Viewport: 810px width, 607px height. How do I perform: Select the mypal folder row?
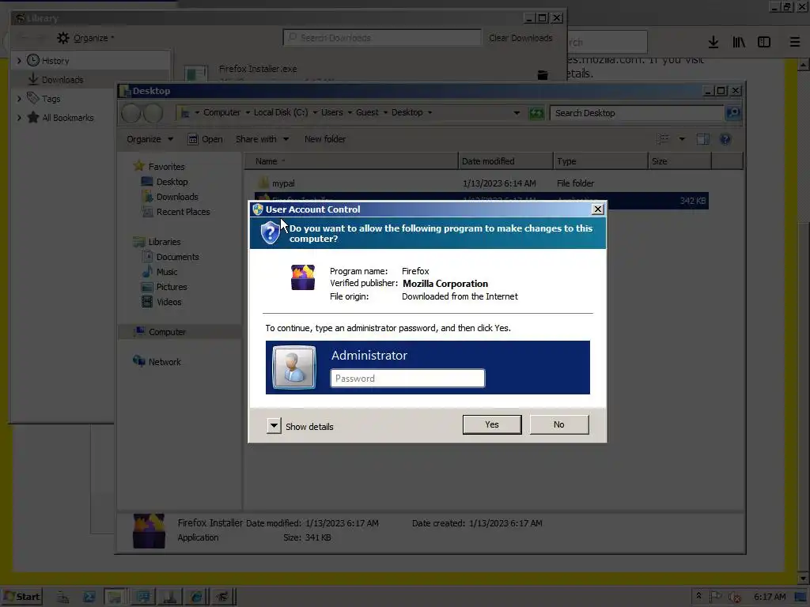482,183
